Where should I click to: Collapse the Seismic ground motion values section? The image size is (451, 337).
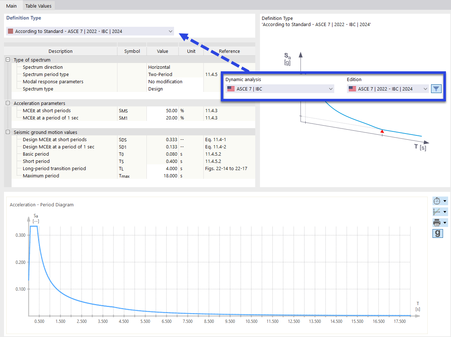pos(7,132)
